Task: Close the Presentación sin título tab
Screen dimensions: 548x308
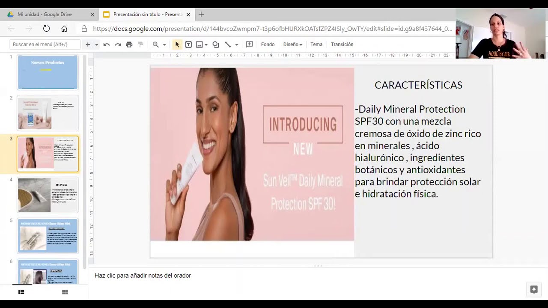Action: click(188, 15)
